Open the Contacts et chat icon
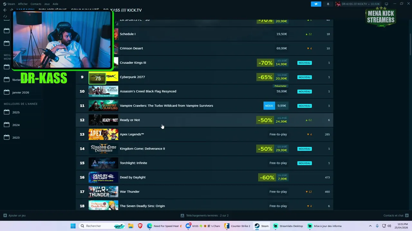This screenshot has width=412, height=231. (x=407, y=216)
